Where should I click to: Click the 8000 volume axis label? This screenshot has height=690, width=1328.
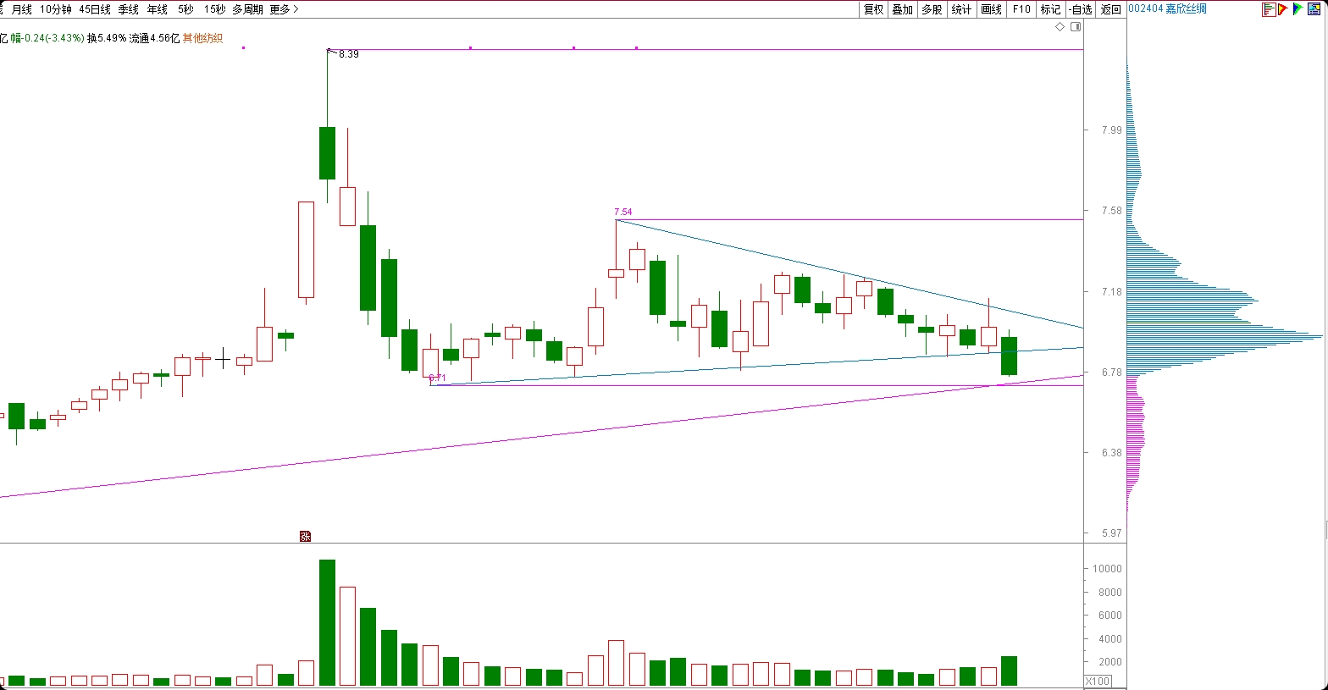click(x=1109, y=593)
